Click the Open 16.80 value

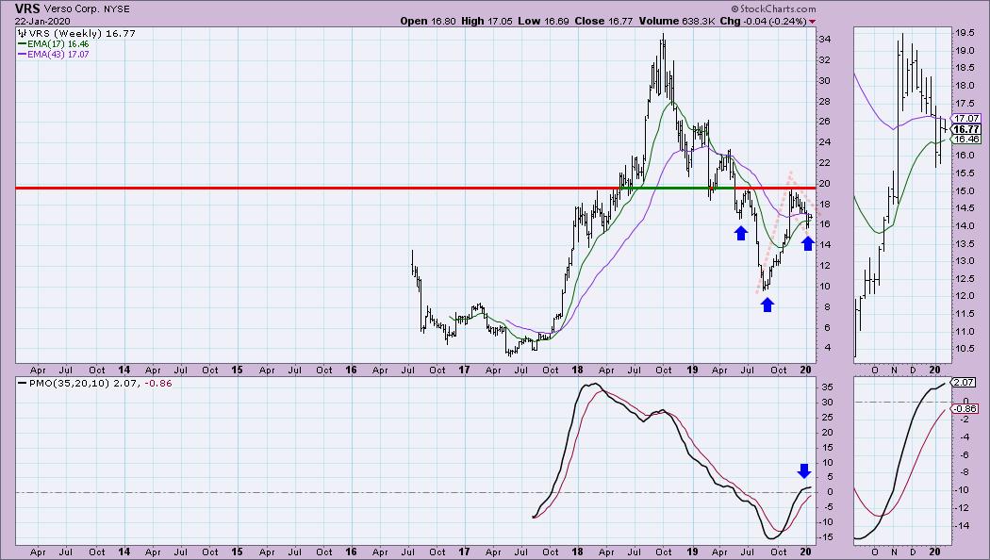click(428, 21)
